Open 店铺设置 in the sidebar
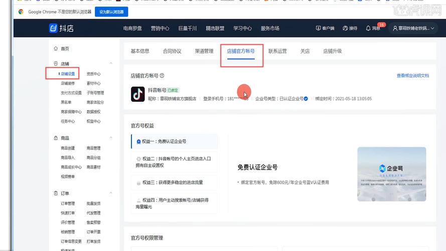The width and height of the screenshot is (446, 251). coord(68,74)
